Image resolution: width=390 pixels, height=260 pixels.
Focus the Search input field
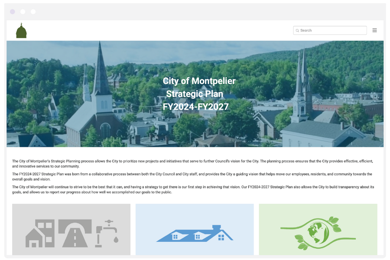pyautogui.click(x=330, y=30)
